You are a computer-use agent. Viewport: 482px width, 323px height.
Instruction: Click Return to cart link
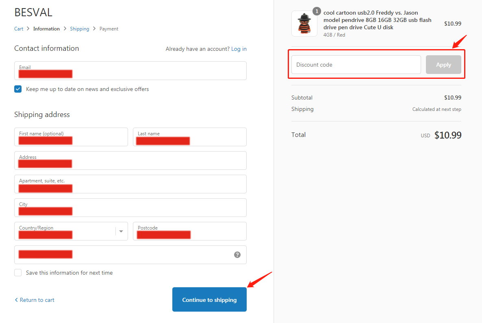tap(35, 300)
